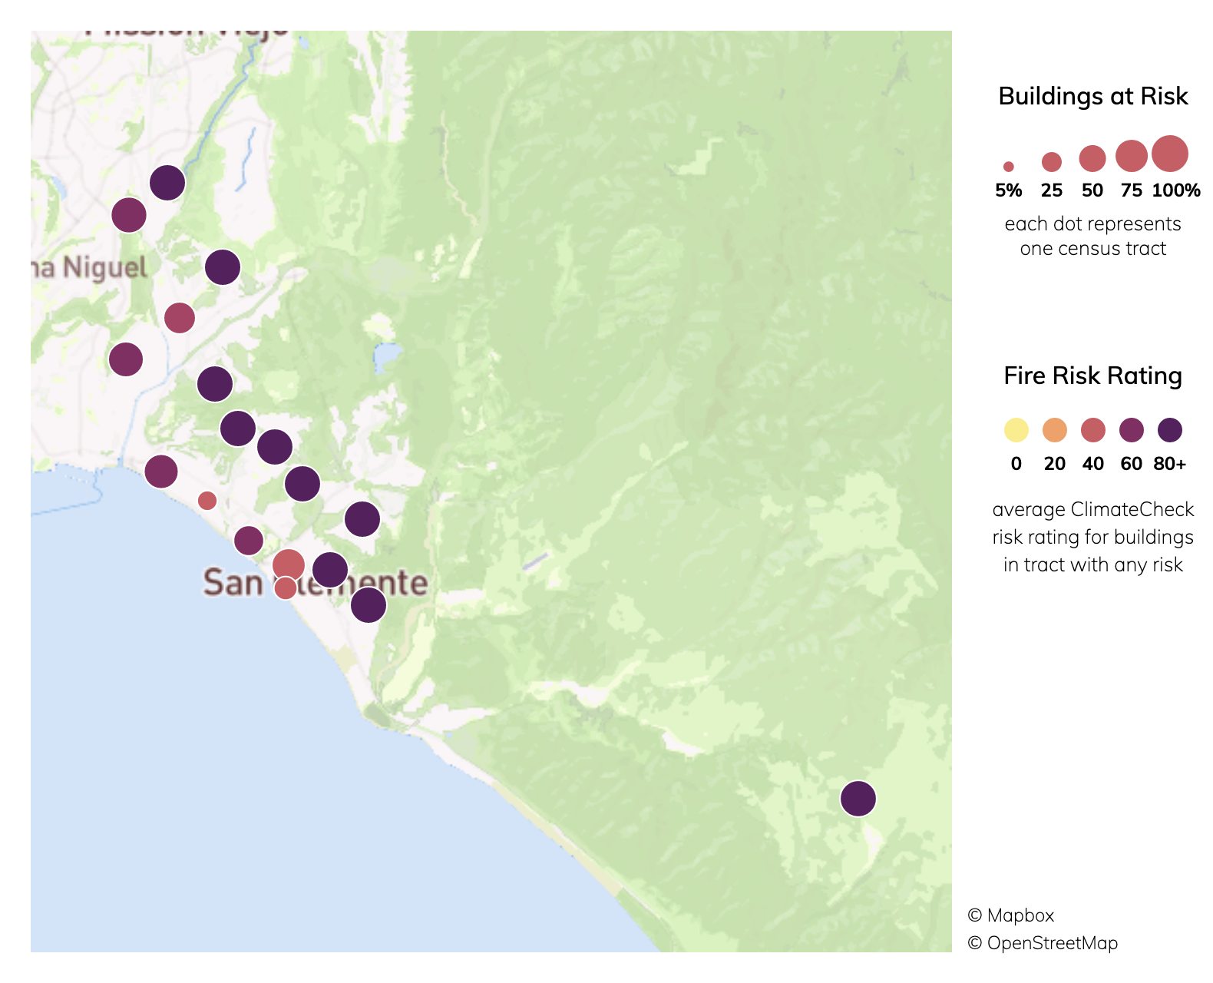This screenshot has width=1213, height=983.
Task: Click the orange 20 fire risk swatch
Action: (x=1055, y=430)
